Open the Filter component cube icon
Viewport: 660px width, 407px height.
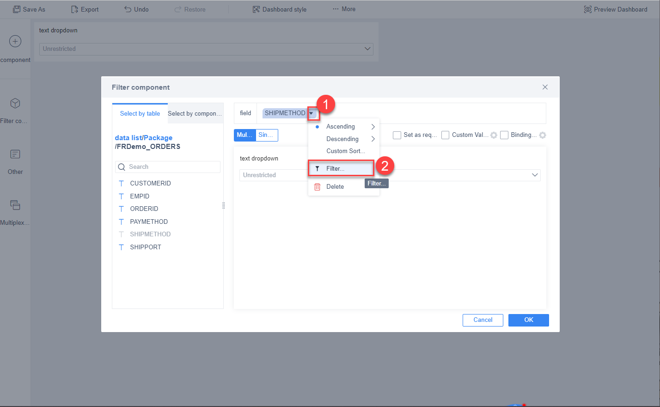pyautogui.click(x=15, y=103)
